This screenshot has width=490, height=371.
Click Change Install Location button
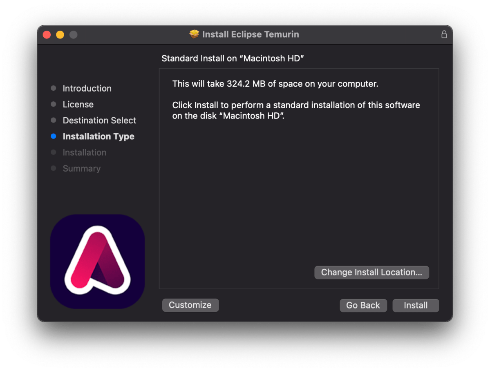point(371,272)
